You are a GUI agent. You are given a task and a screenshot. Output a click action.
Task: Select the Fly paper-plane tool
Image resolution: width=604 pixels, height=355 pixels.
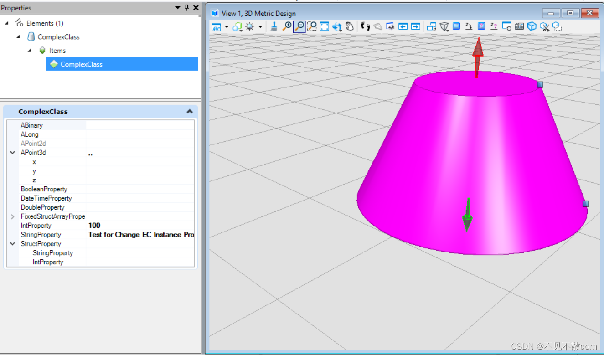pyautogui.click(x=378, y=26)
